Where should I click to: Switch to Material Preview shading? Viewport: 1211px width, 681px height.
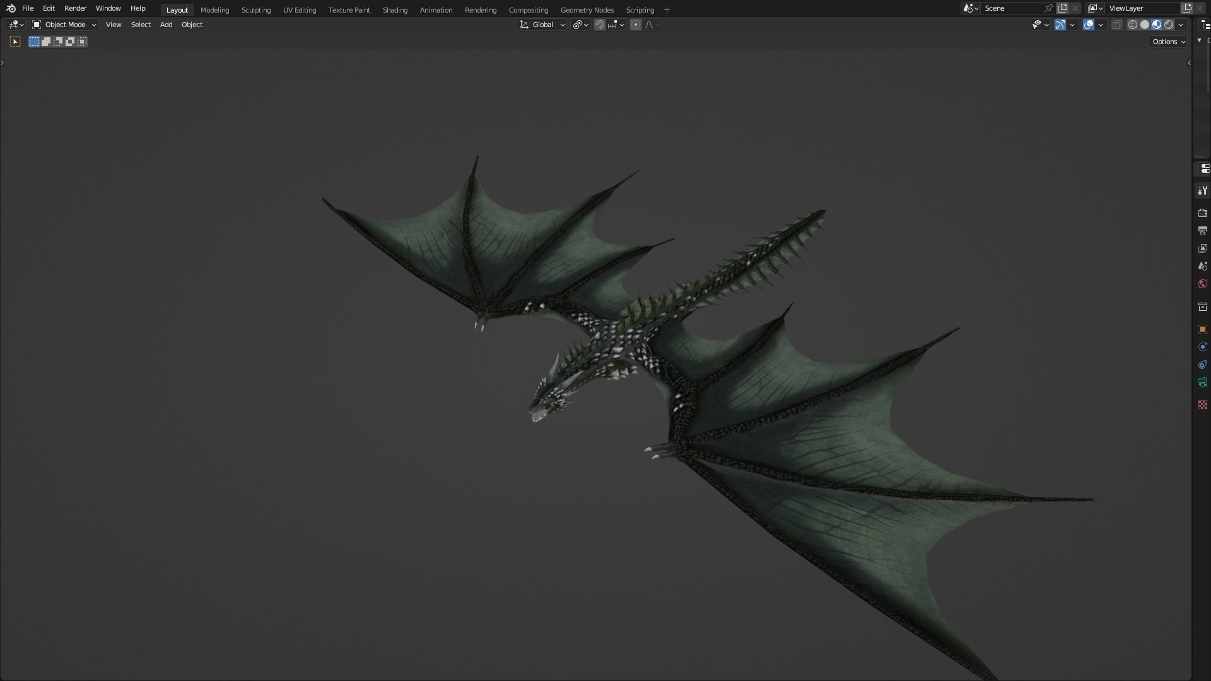pyautogui.click(x=1157, y=25)
